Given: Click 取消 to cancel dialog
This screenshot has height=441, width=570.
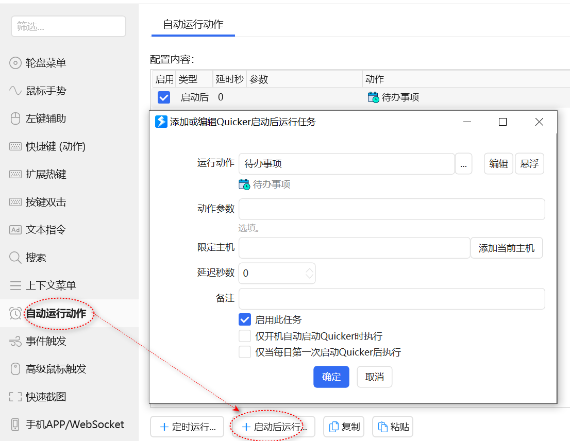Looking at the screenshot, I should [375, 377].
